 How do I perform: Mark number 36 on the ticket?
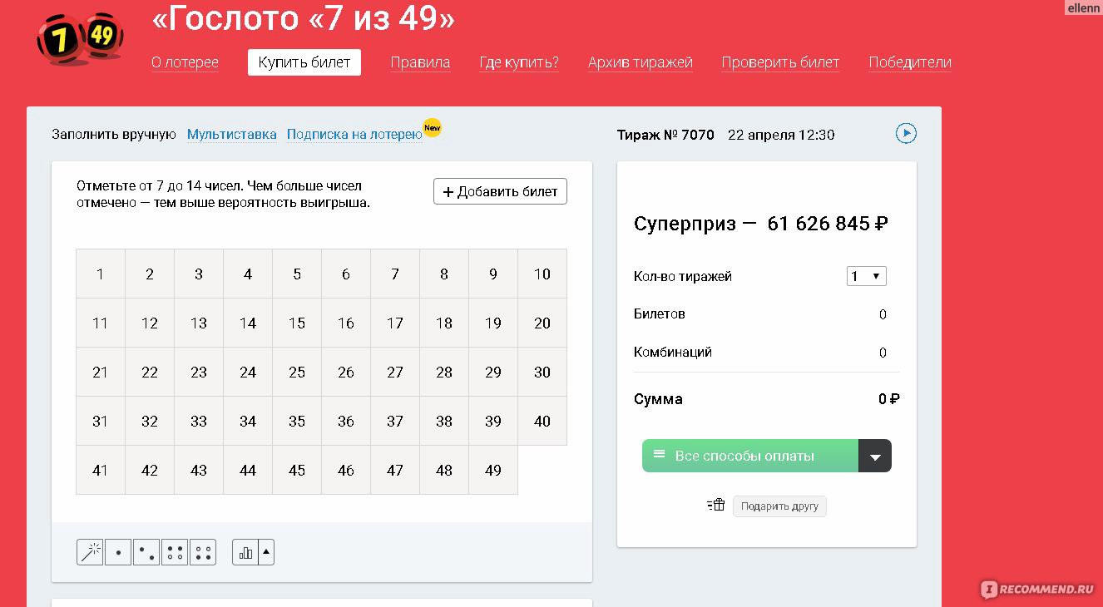click(x=346, y=421)
